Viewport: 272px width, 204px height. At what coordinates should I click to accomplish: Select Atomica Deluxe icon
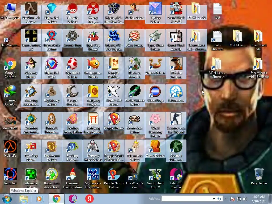click(31, 178)
